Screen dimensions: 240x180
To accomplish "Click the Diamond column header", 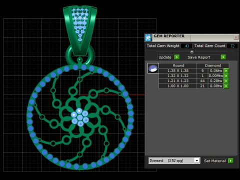I will (213, 65).
